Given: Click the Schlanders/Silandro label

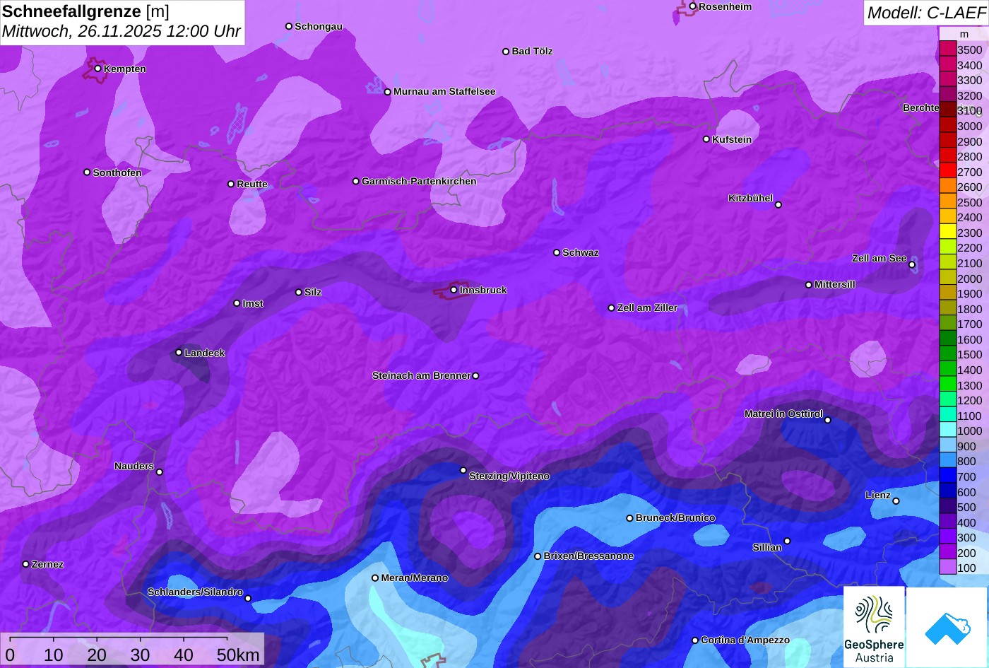Looking at the screenshot, I should coord(195,592).
